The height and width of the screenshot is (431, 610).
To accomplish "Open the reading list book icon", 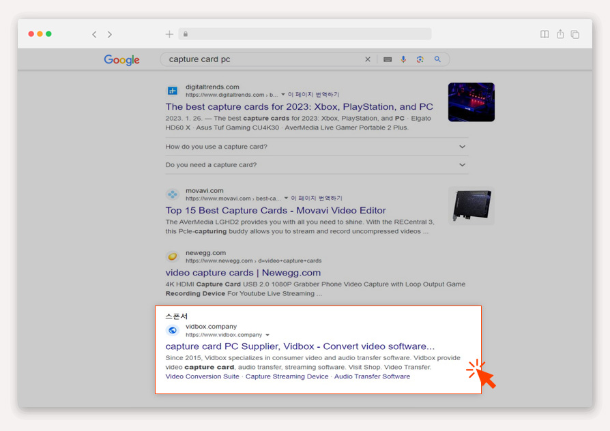I will click(x=544, y=34).
